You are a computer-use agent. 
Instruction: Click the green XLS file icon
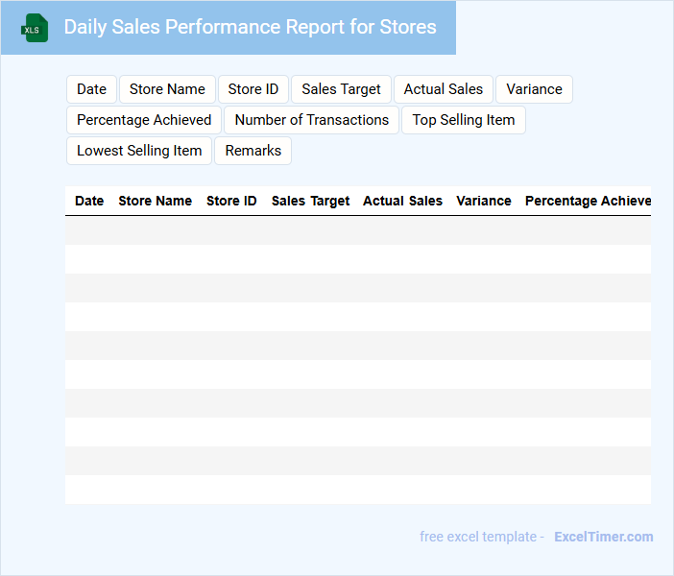tap(36, 28)
